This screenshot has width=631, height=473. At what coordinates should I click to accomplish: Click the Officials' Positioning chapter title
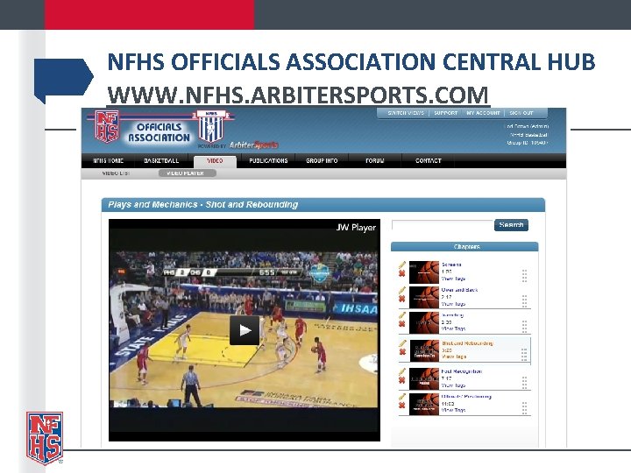tap(466, 397)
